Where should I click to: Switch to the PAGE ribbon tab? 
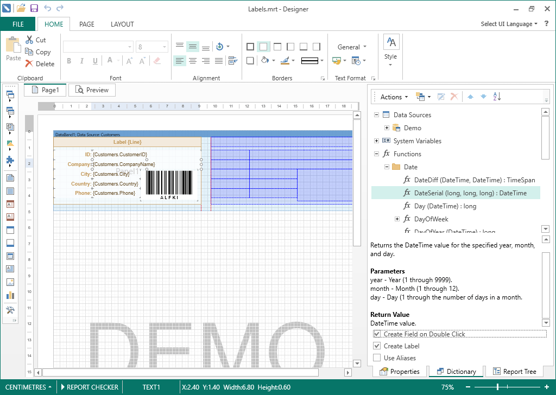tap(87, 24)
